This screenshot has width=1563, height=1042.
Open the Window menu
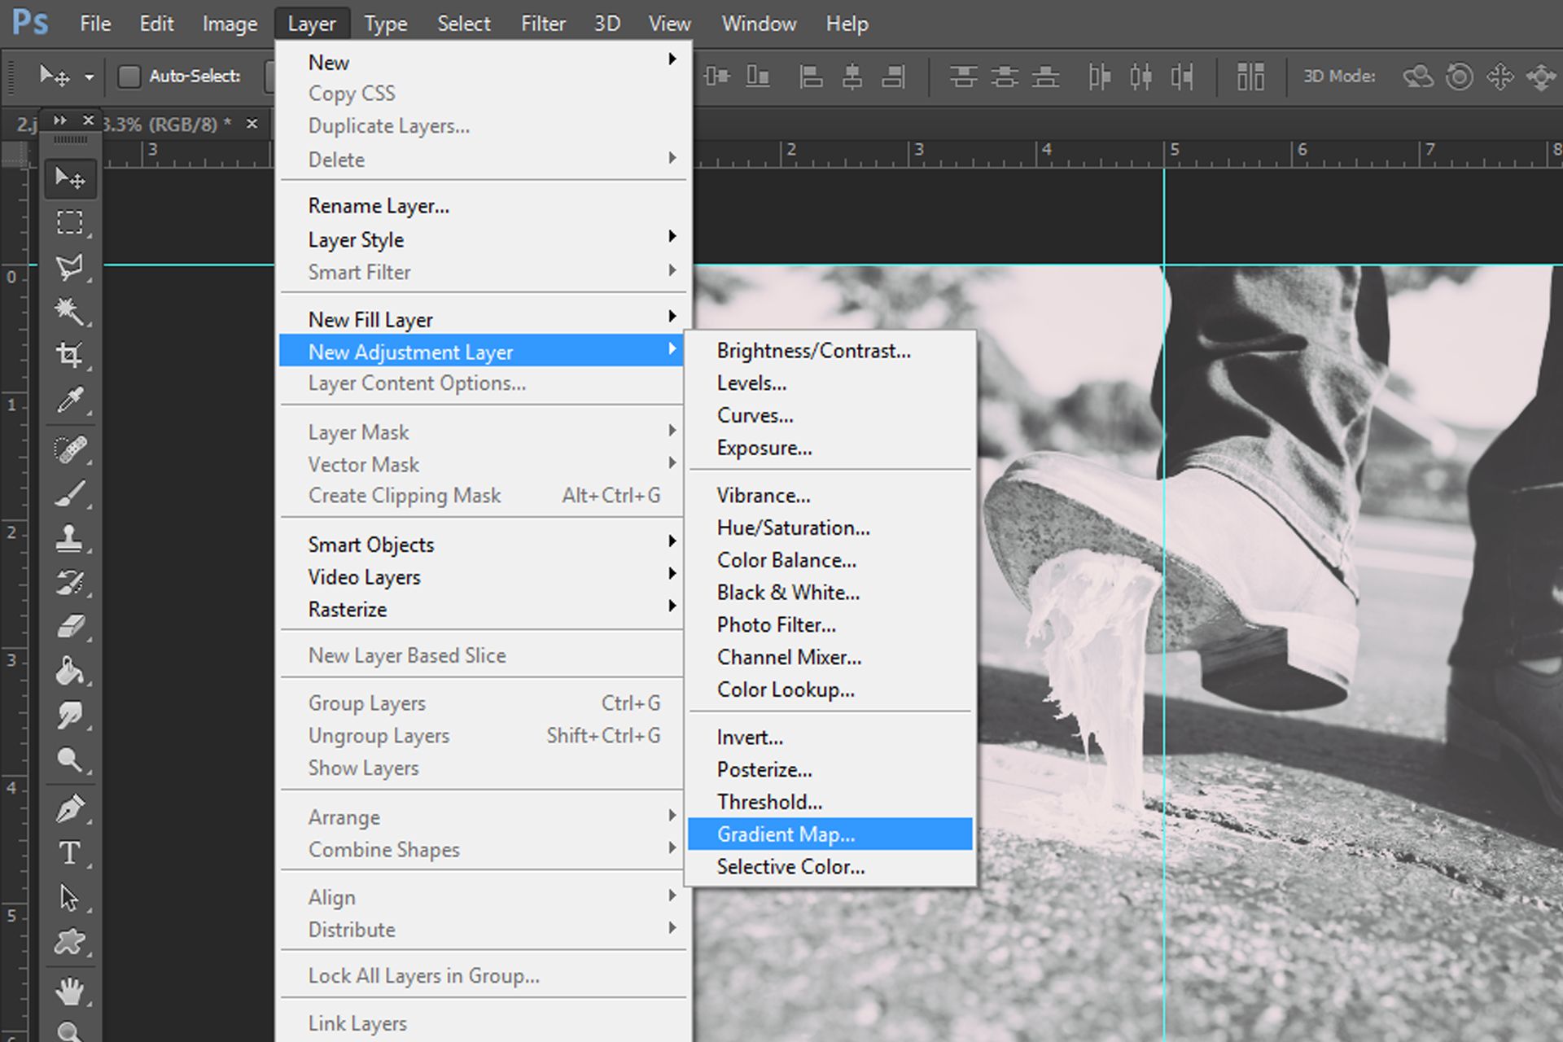[x=757, y=23]
